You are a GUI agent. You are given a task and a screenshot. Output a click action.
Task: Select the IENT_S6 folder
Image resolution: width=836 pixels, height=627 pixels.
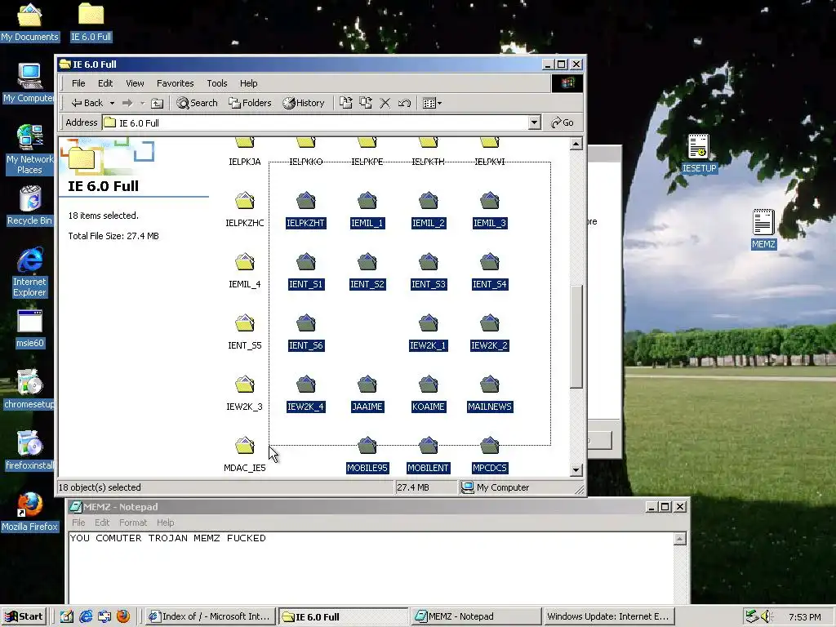pyautogui.click(x=305, y=331)
